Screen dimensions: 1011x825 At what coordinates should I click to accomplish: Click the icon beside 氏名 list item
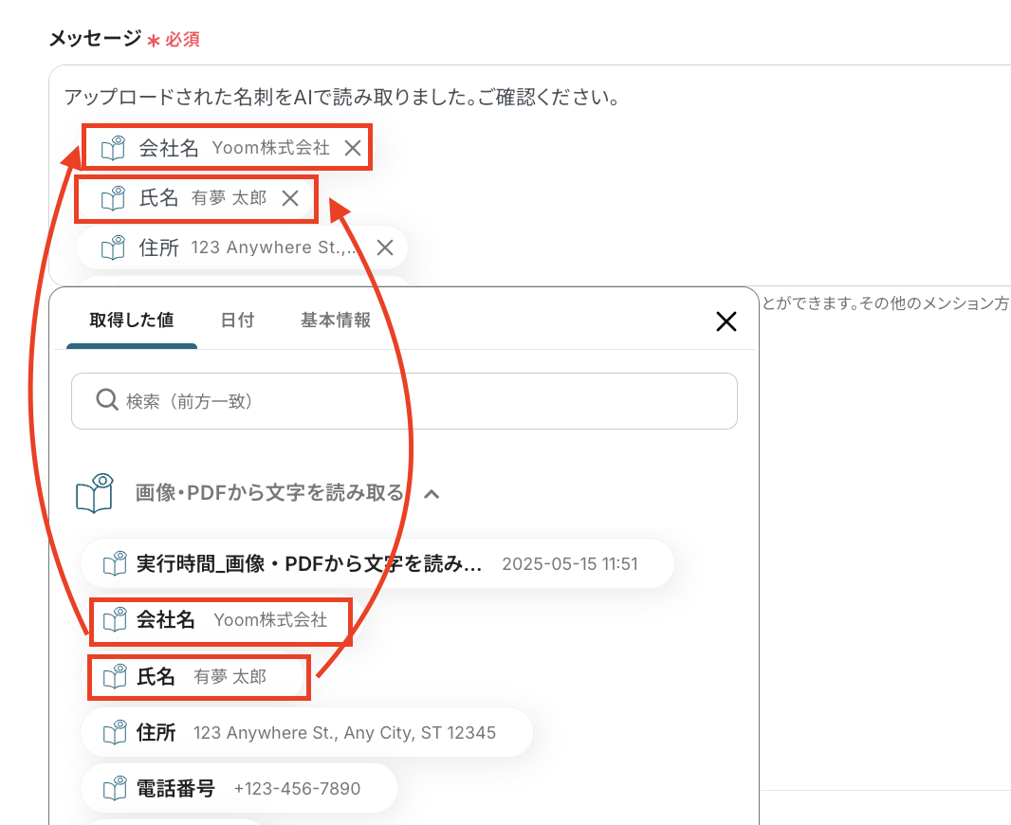pos(115,677)
